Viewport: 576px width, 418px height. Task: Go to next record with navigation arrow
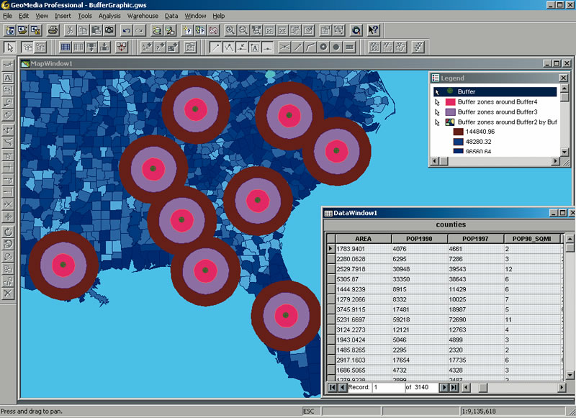pyautogui.click(x=444, y=387)
